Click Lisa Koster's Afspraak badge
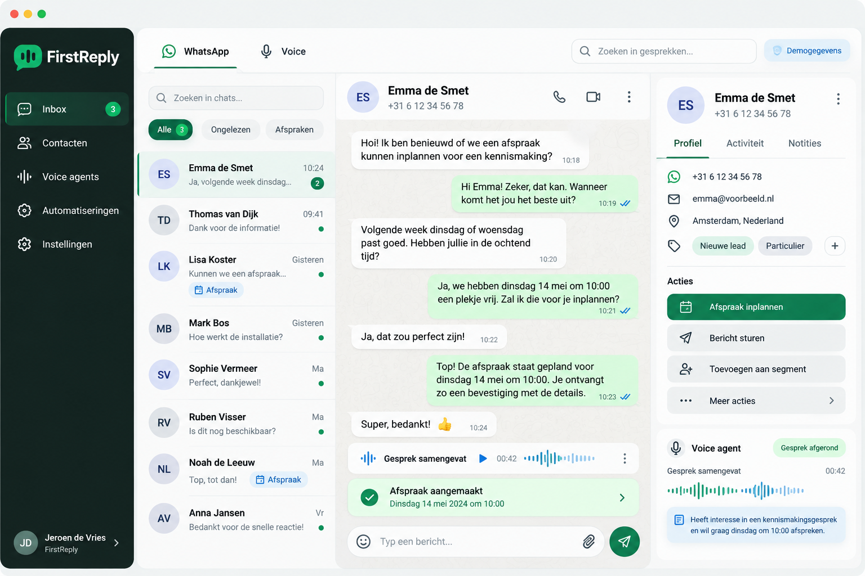Screen dimensions: 865x576 coord(216,290)
